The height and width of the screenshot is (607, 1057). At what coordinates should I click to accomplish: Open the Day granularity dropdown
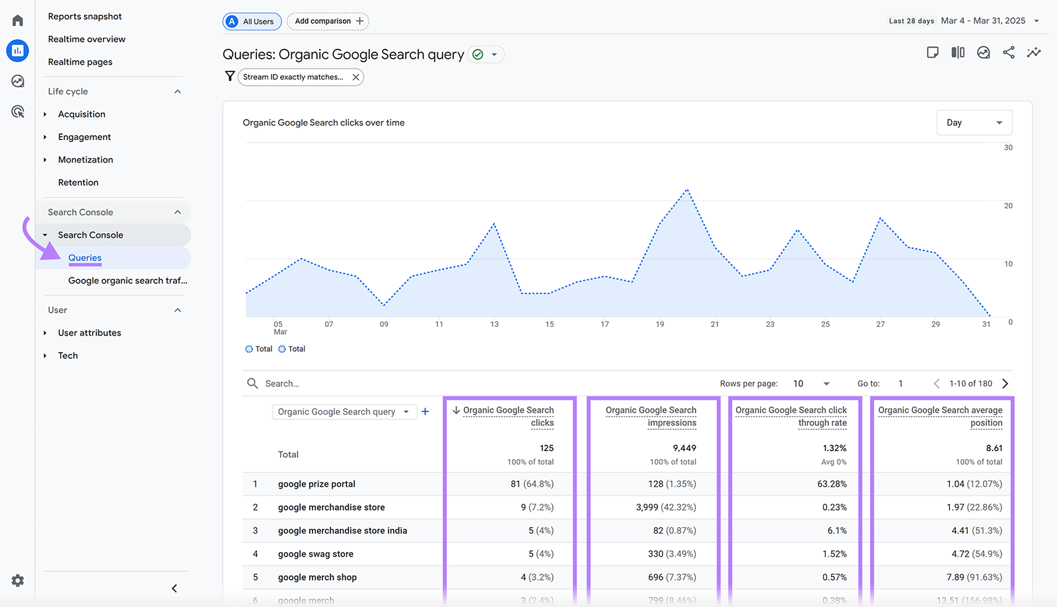(974, 122)
